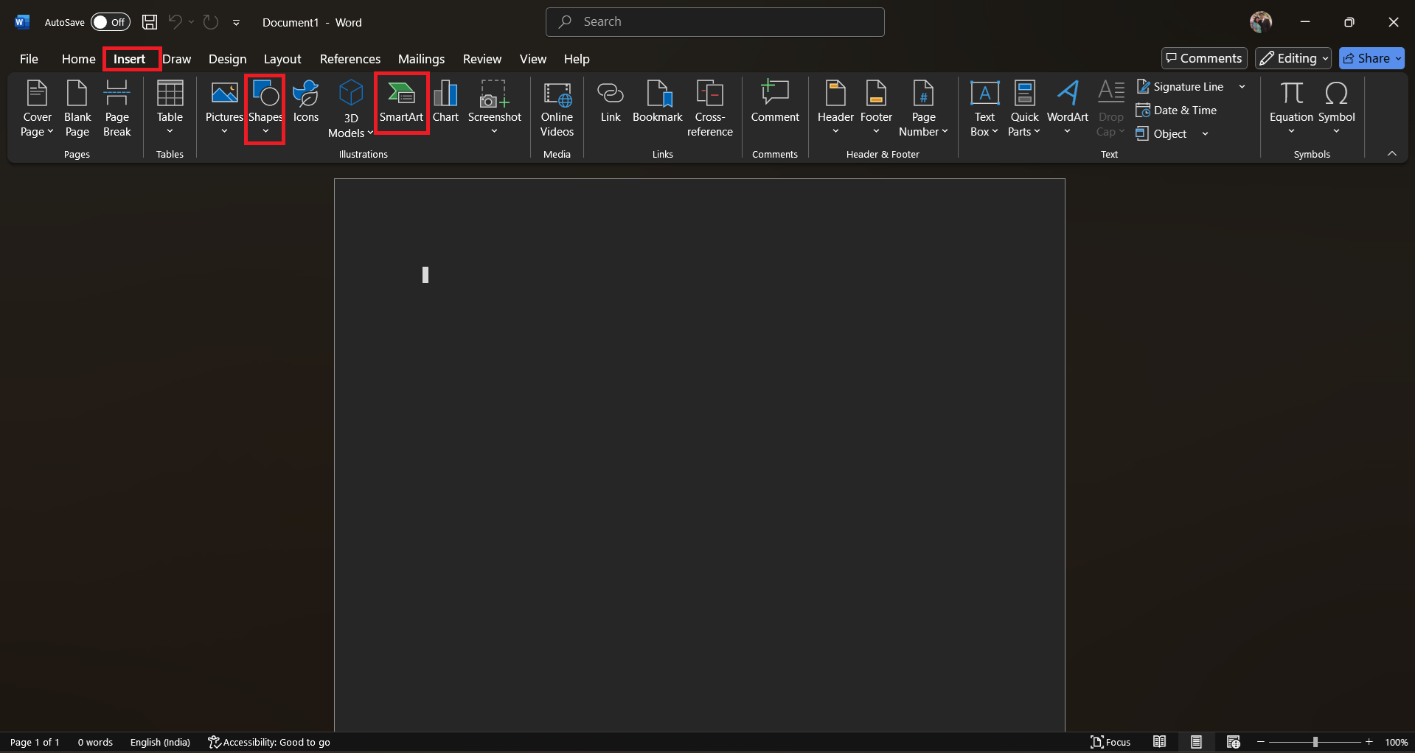Insert a SmartArt graphic

coord(401,103)
